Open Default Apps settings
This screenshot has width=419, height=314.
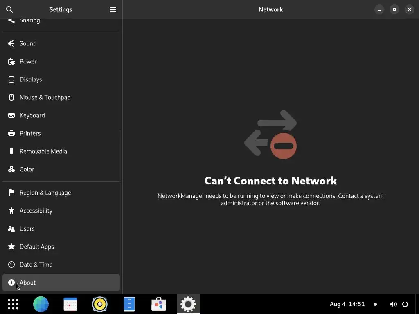61,247
